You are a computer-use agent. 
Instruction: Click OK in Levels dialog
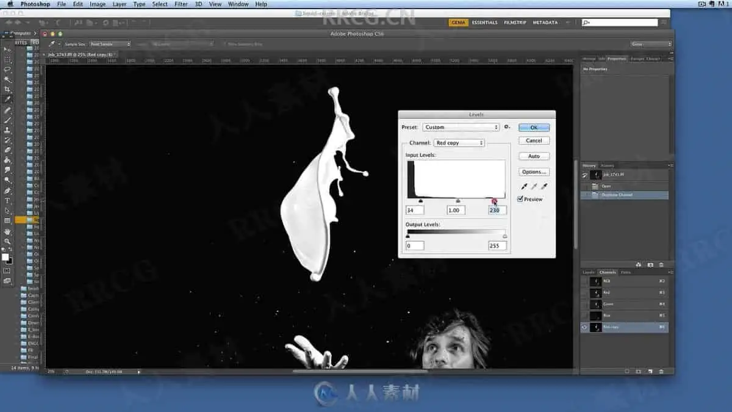pyautogui.click(x=534, y=128)
